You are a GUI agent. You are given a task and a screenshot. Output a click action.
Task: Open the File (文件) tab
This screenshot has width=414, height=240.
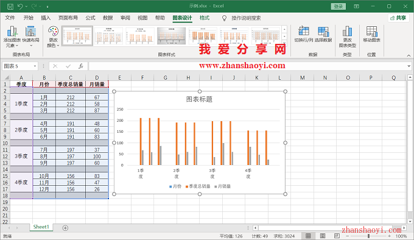[10, 18]
